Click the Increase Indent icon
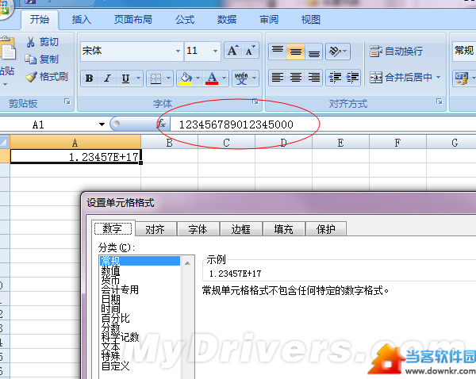Viewport: 476px width, 379px height. click(x=352, y=77)
